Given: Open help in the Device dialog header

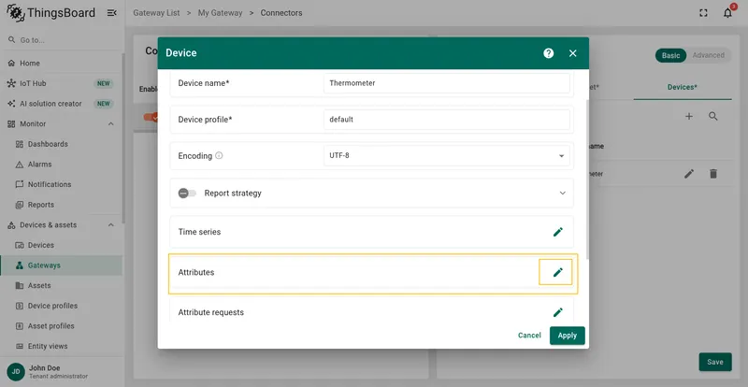Looking at the screenshot, I should pos(549,53).
